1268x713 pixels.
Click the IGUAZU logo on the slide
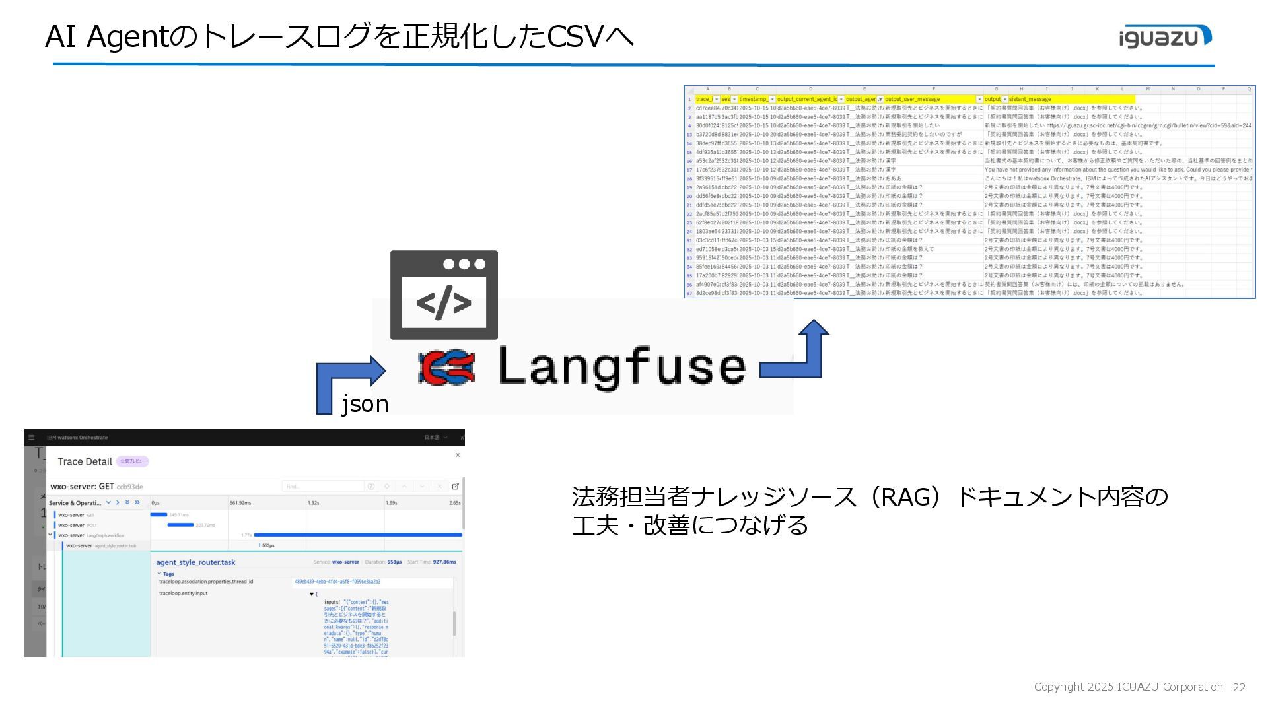point(1166,36)
